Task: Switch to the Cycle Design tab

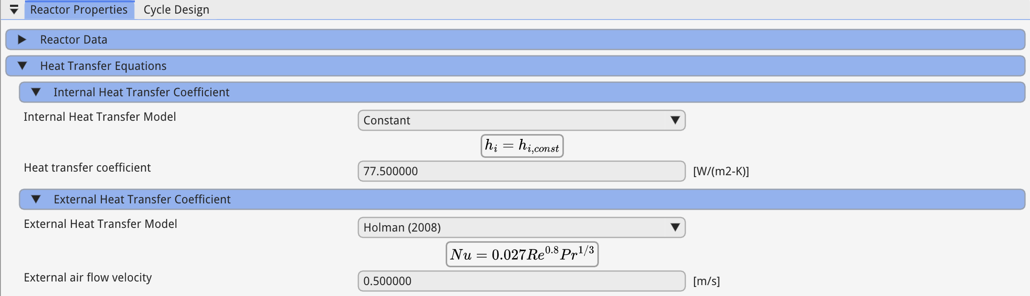Action: [x=176, y=10]
